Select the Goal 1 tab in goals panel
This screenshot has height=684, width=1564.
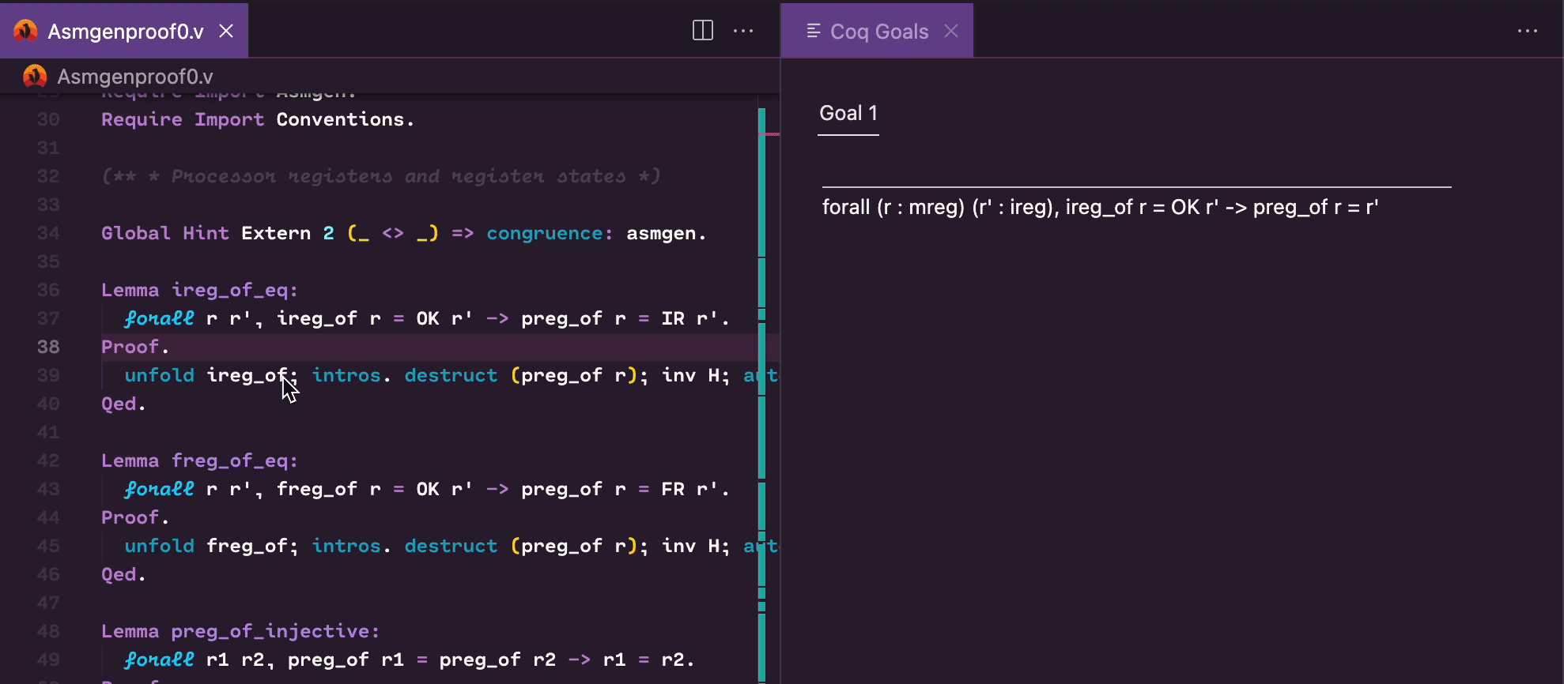pyautogui.click(x=848, y=114)
